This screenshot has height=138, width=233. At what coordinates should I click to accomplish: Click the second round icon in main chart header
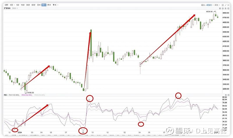coord(223,8)
